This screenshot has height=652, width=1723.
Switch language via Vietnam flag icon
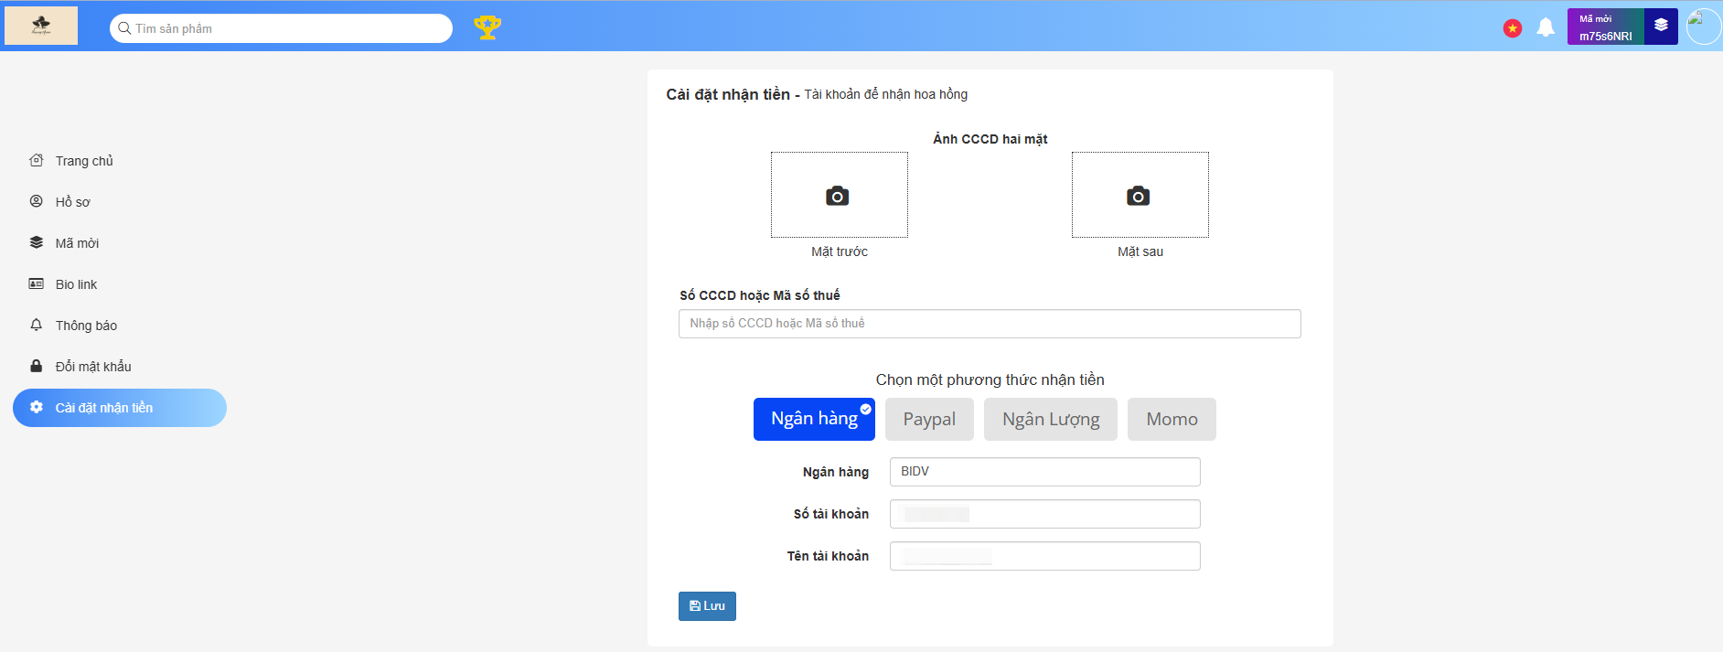coord(1513,28)
